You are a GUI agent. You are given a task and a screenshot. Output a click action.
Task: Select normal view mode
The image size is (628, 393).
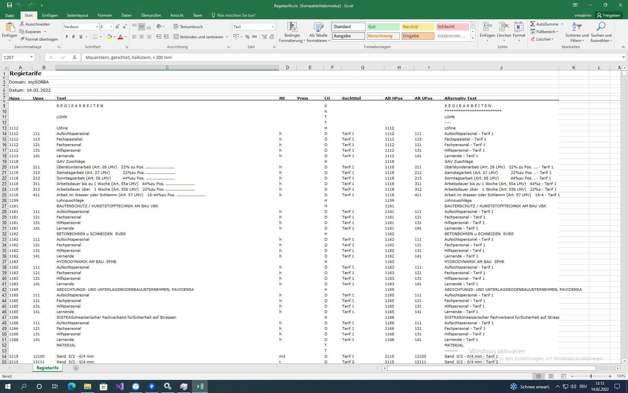(539, 376)
